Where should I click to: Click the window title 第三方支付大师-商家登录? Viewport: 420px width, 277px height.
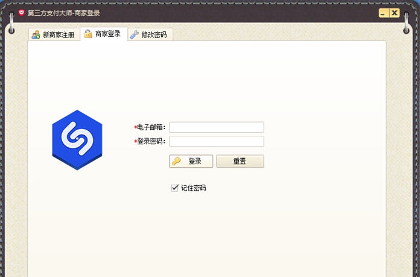64,13
